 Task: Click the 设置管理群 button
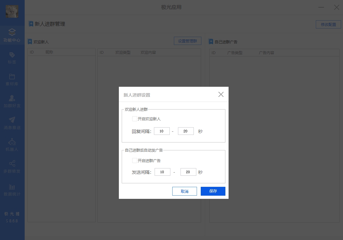187,41
